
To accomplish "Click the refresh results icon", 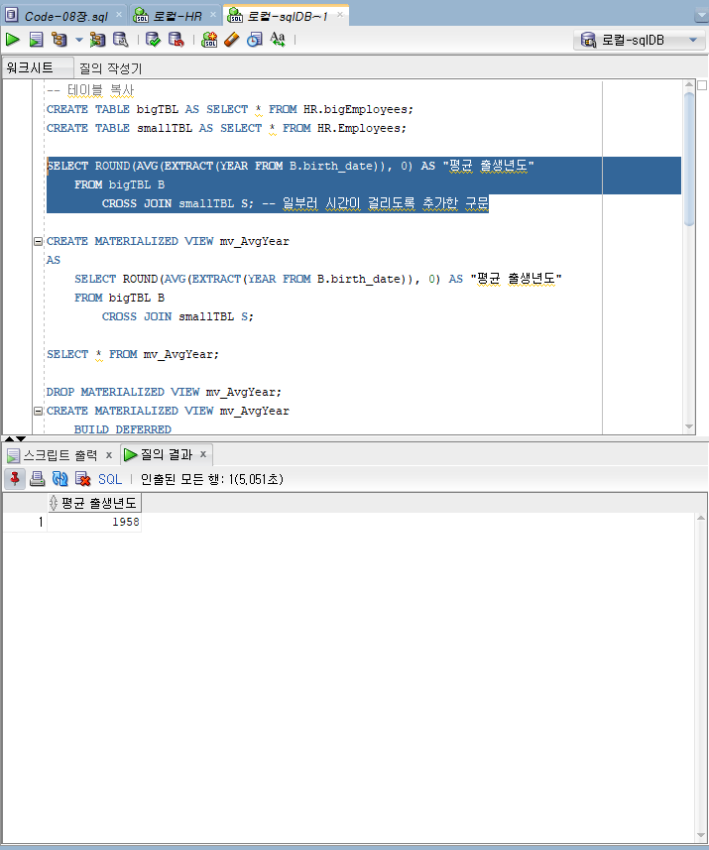I will tap(59, 479).
